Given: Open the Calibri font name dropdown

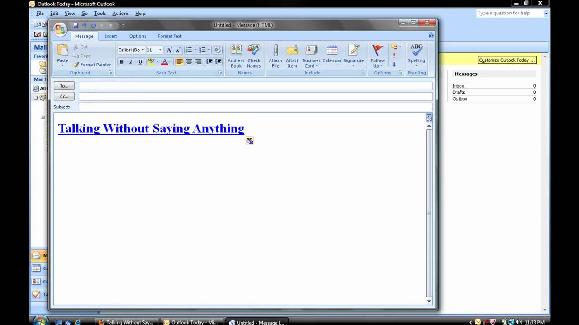Looking at the screenshot, I should click(x=143, y=50).
